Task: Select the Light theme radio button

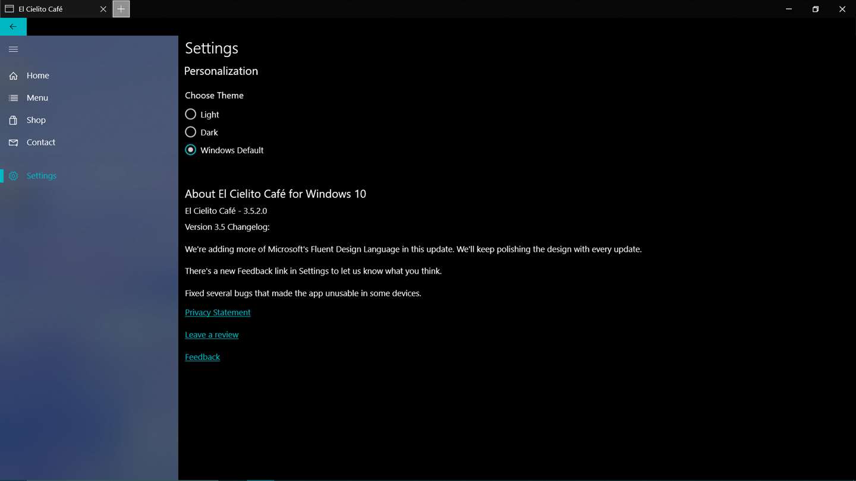Action: (x=190, y=114)
